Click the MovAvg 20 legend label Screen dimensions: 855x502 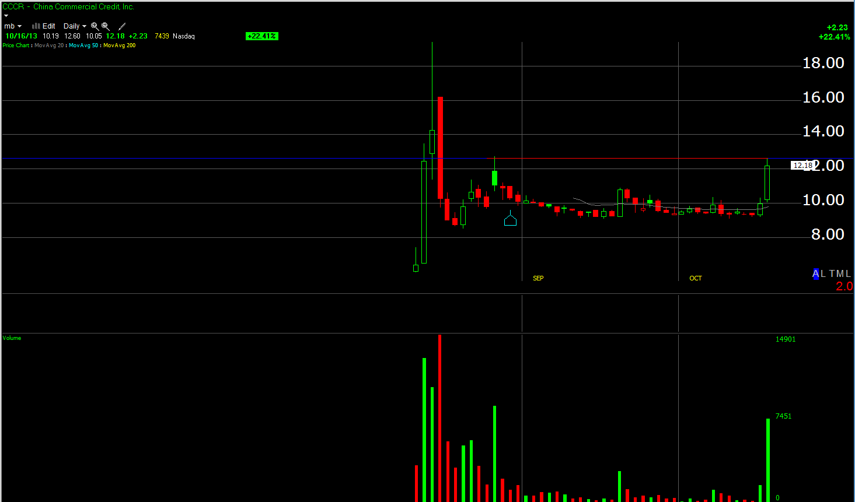click(49, 45)
